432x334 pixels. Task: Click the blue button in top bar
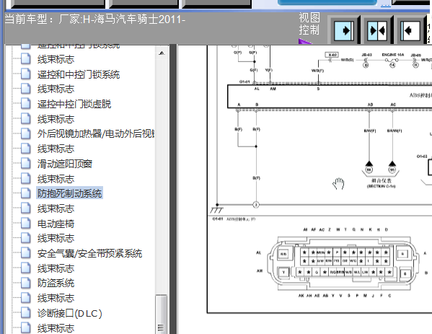[327, 2]
